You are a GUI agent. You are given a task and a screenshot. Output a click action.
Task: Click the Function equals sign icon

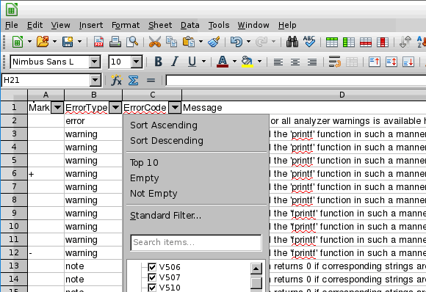pyautogui.click(x=151, y=80)
